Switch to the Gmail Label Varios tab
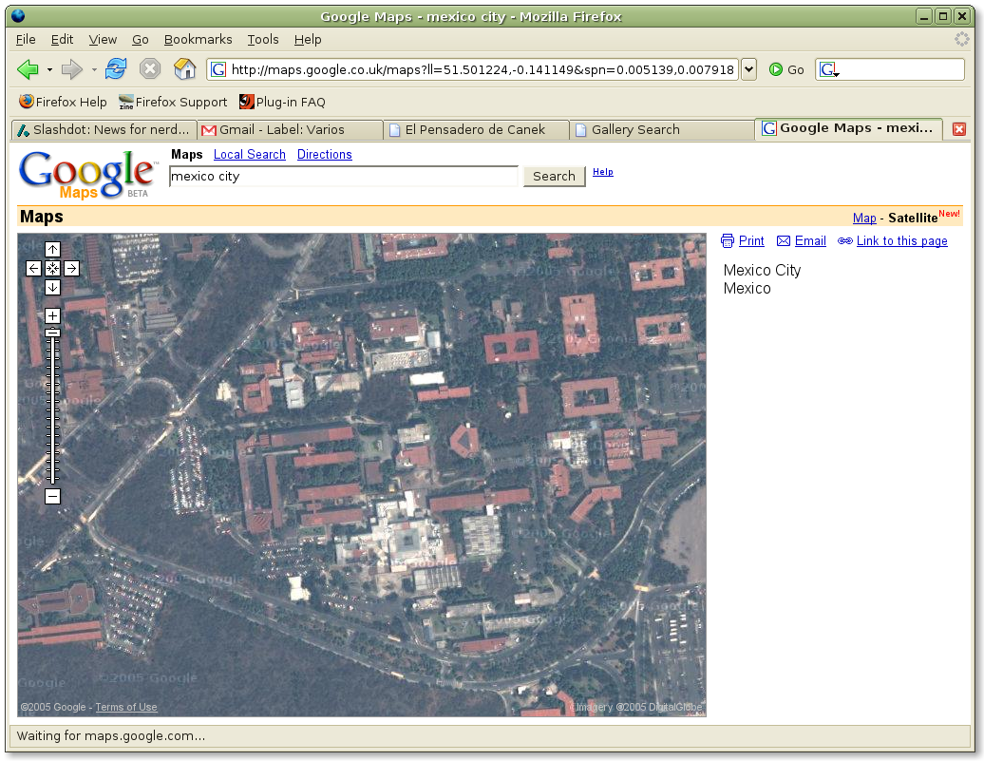This screenshot has height=761, width=984. [x=290, y=130]
